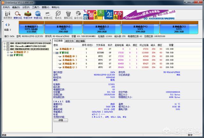Open the 工具(T) menu
Screen dimensions: 204x138
pyautogui.click(x=36, y=7)
